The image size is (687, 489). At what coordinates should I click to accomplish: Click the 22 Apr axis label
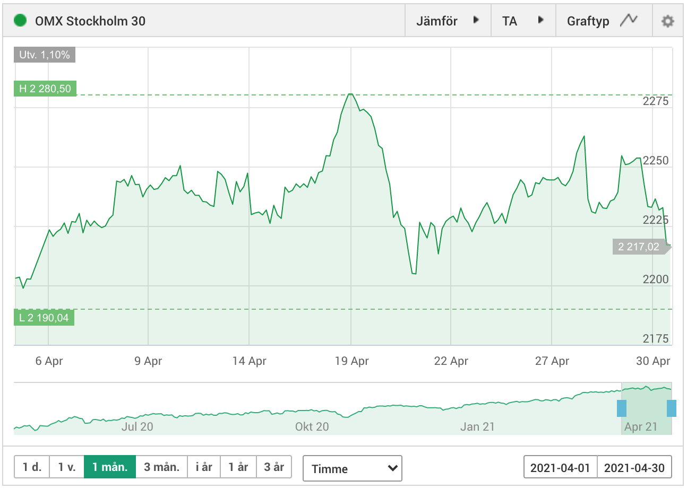click(x=451, y=361)
